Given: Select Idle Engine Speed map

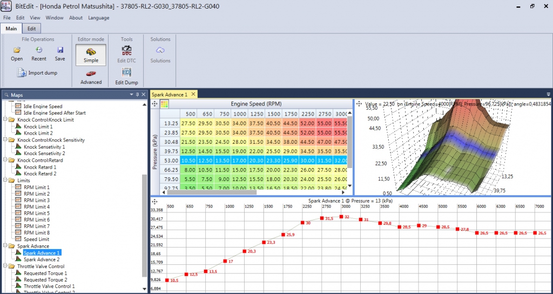Looking at the screenshot, I should point(43,106).
